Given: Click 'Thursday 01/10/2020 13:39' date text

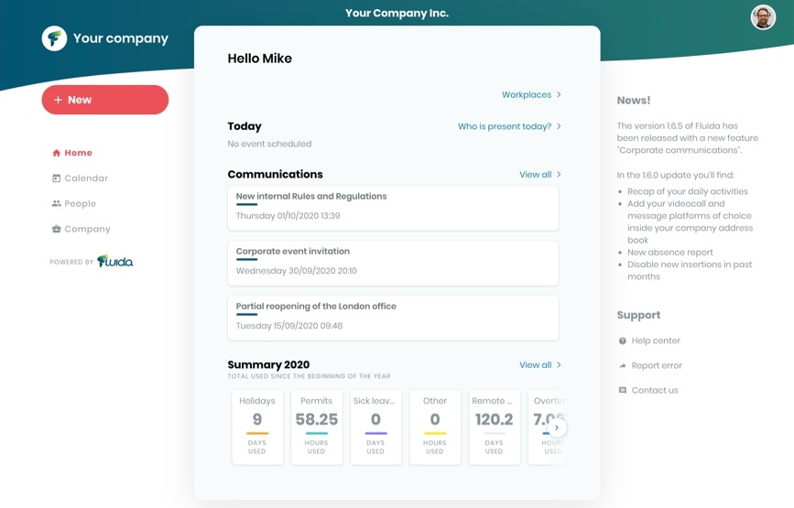Looking at the screenshot, I should coord(288,215).
